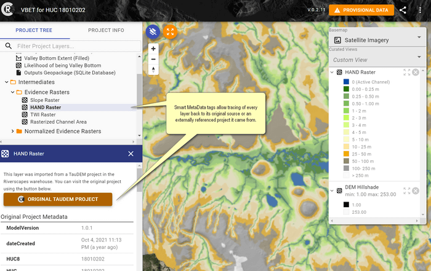Reset map bearing with compass button
The height and width of the screenshot is (271, 431).
[153, 70]
